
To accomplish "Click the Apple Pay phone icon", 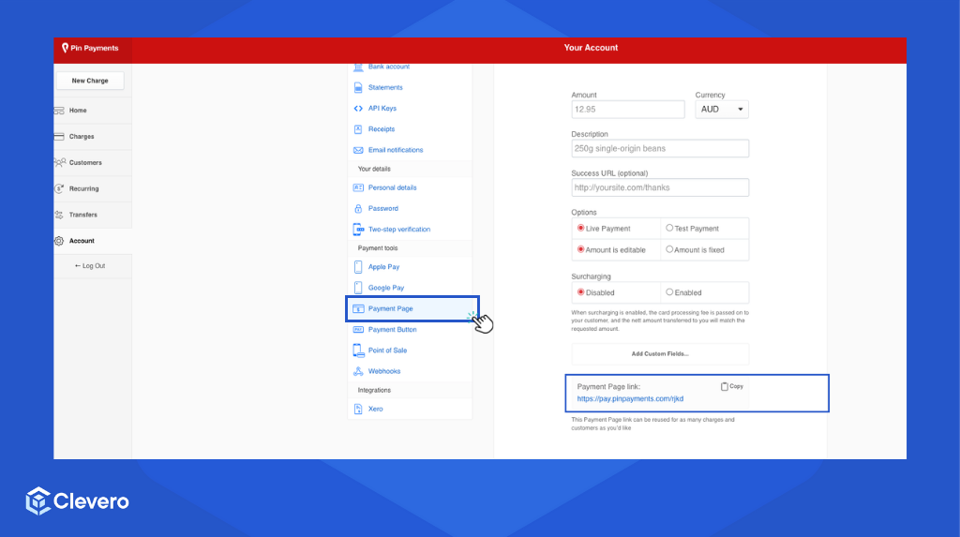I will (x=358, y=267).
